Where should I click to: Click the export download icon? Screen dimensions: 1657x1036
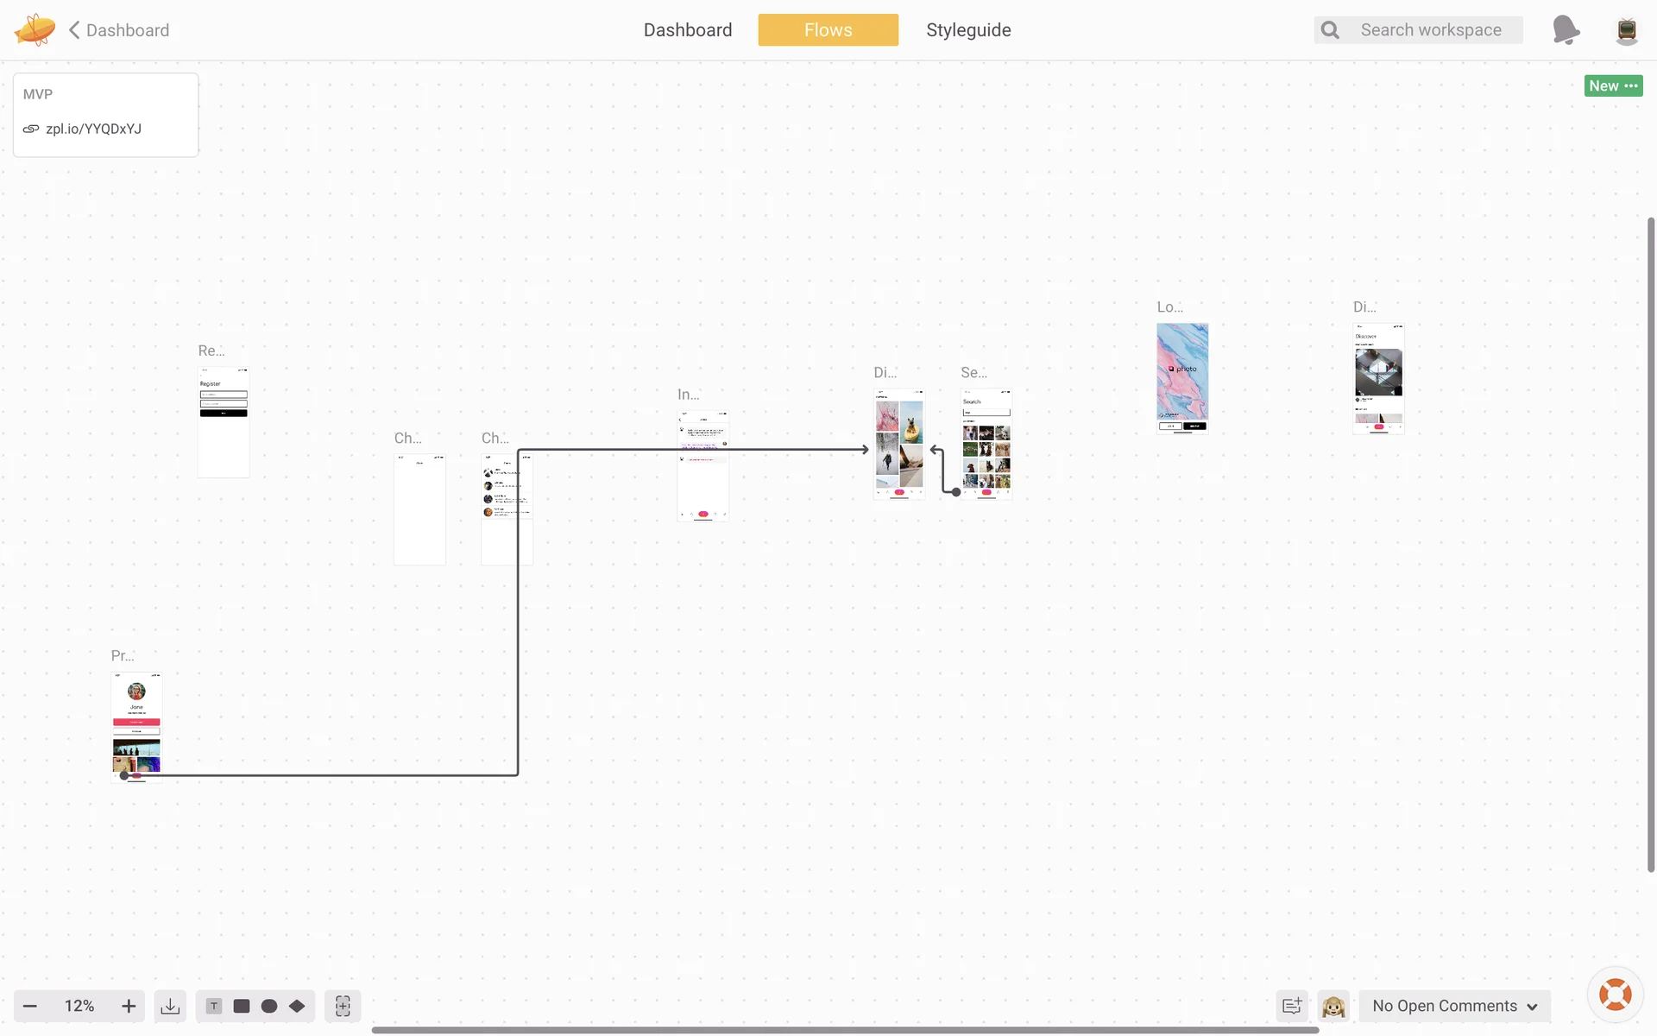171,1007
